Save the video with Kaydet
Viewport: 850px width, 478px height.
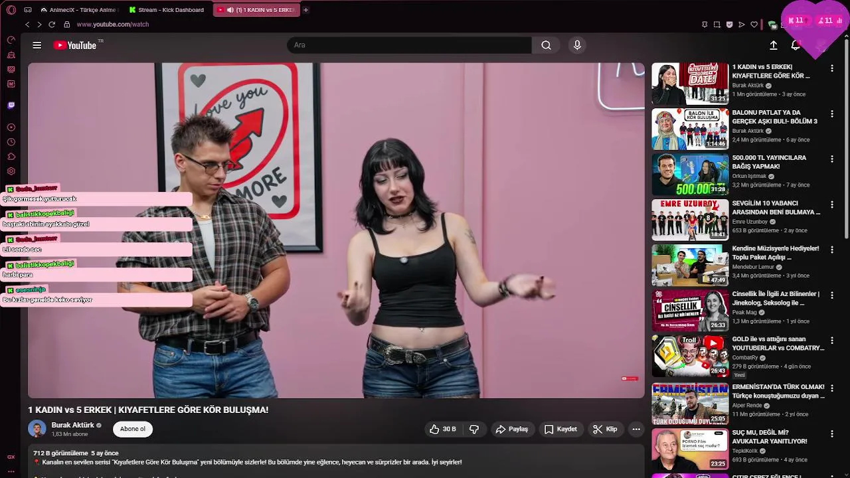(x=560, y=430)
